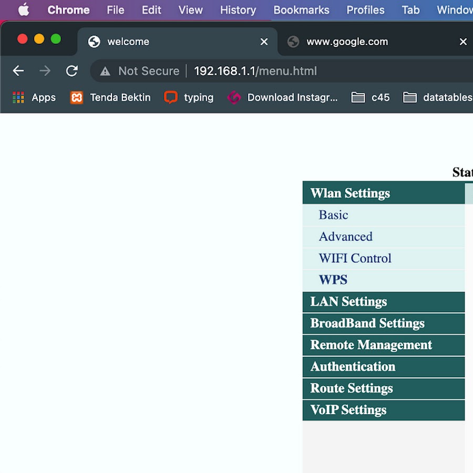The width and height of the screenshot is (473, 473).
Task: Reload the router page
Action: 72,71
